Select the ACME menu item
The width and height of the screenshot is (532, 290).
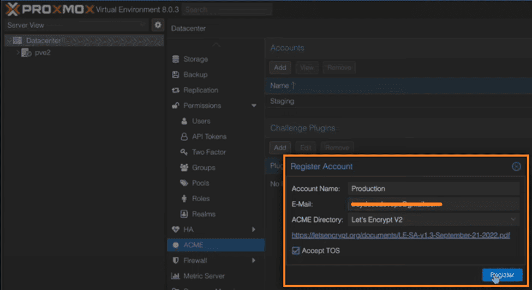coord(216,245)
